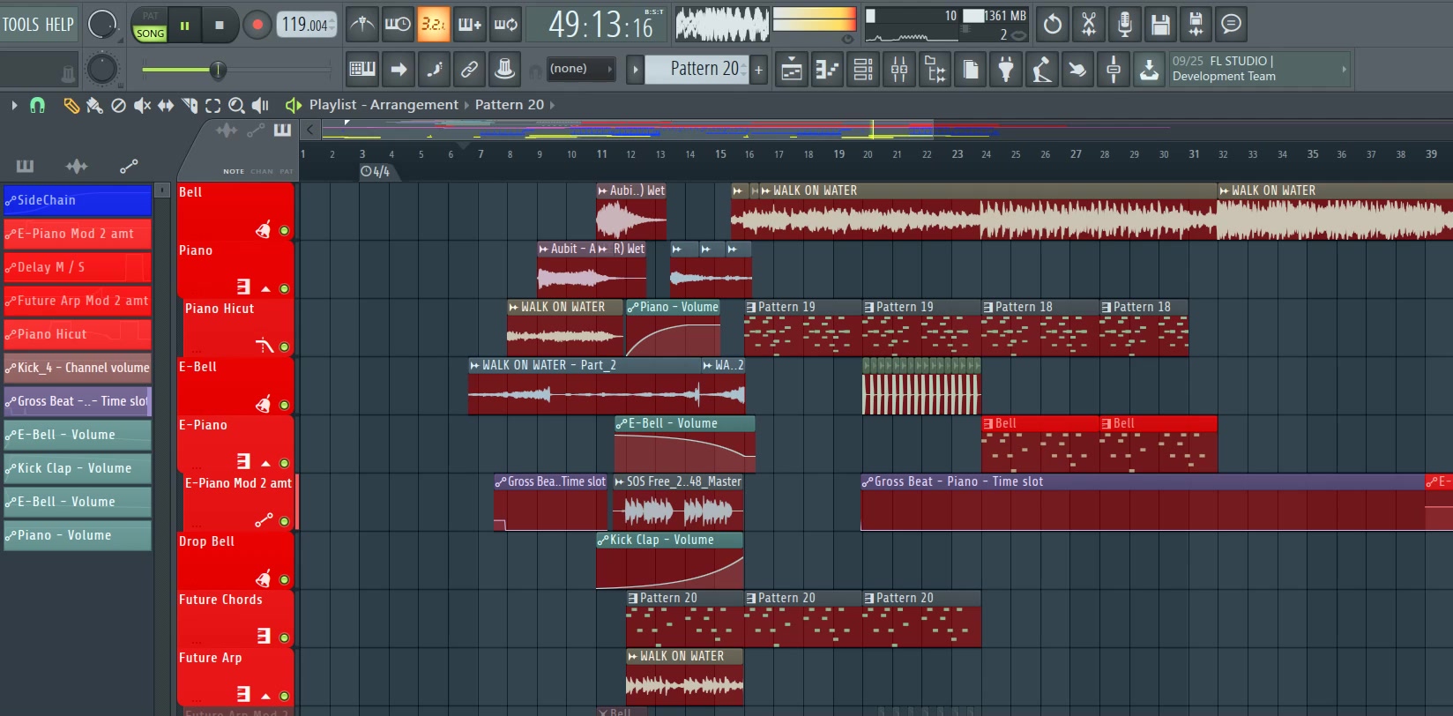Viewport: 1453px width, 716px height.
Task: Select the Zoom magnifier tool
Action: pyautogui.click(x=236, y=106)
